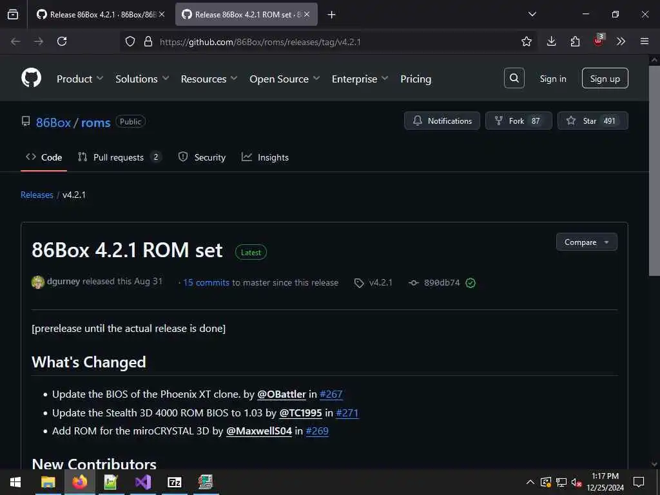Open the Firefox View icon in the tab bar
The height and width of the screenshot is (495, 660).
pos(13,14)
